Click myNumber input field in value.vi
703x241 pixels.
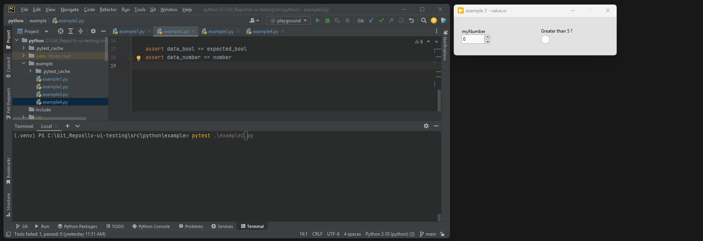[x=473, y=39]
